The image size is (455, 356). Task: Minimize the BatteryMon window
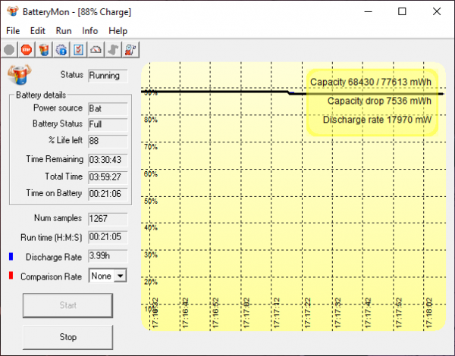coord(369,11)
